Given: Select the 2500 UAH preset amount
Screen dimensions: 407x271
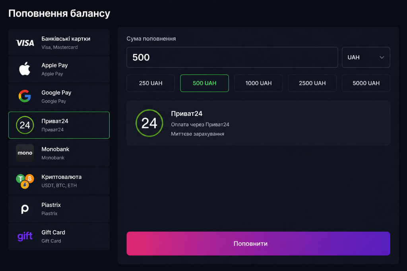Looking at the screenshot, I should (312, 83).
